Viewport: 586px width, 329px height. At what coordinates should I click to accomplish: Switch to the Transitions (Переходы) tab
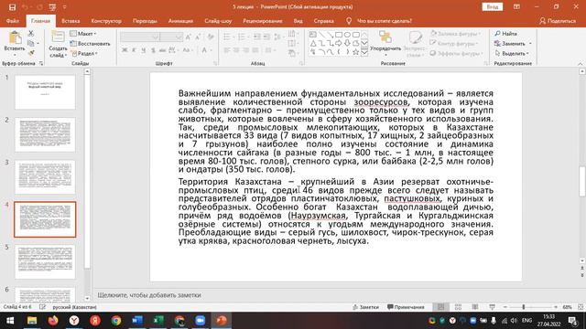coord(145,21)
